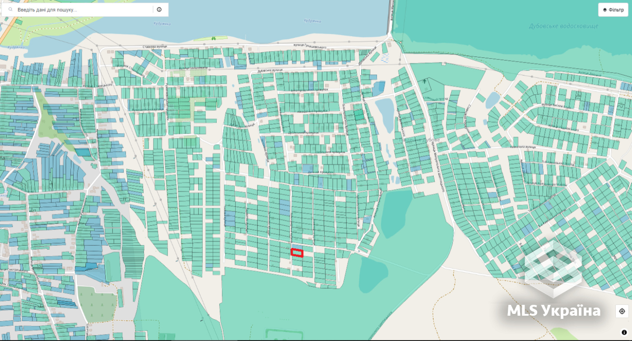
Task: Open the Фільтр layers button
Action: [613, 10]
